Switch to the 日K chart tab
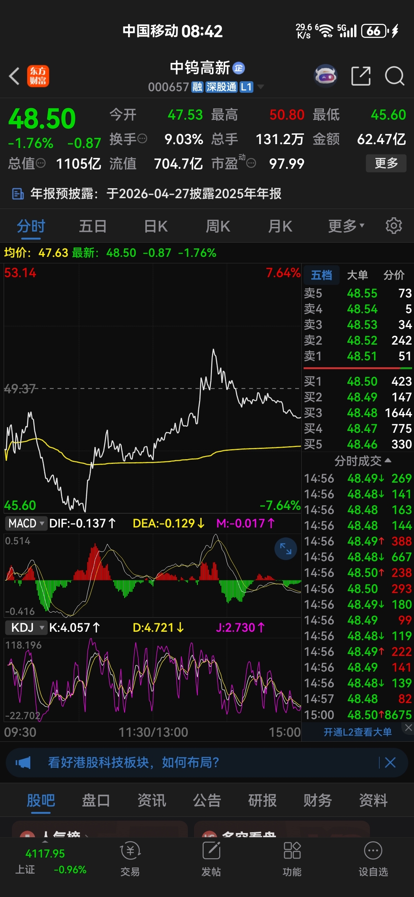 pyautogui.click(x=156, y=226)
